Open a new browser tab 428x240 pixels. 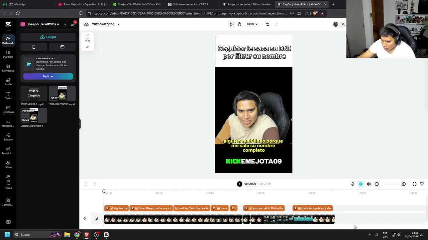coord(333,4)
